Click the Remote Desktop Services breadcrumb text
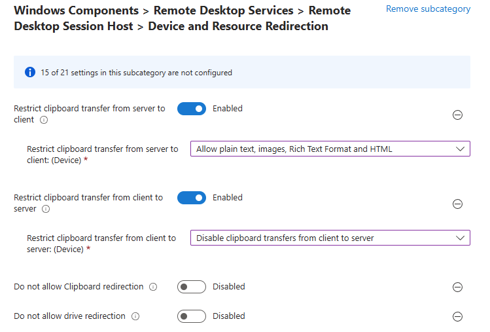This screenshot has height=332, width=490. pyautogui.click(x=223, y=11)
